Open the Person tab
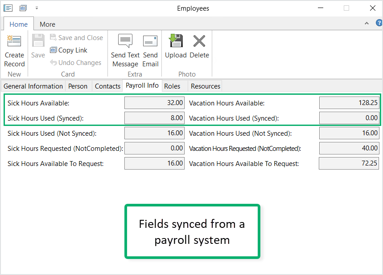This screenshot has width=383, height=275. pyautogui.click(x=78, y=86)
